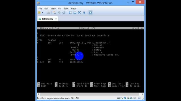Viewport: 181px width, 101px height.
Task: Open the VM menu
Action: (x=60, y=8)
